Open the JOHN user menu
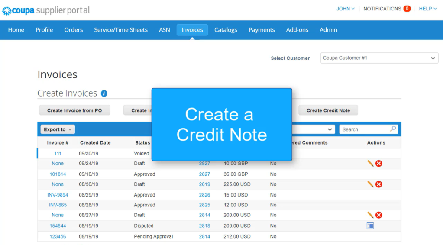 tap(345, 9)
